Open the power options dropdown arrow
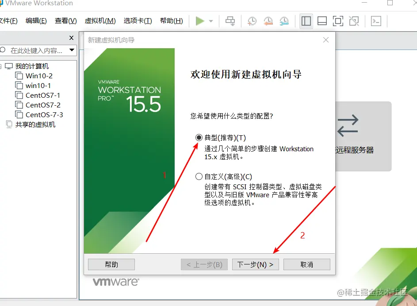 click(x=211, y=21)
